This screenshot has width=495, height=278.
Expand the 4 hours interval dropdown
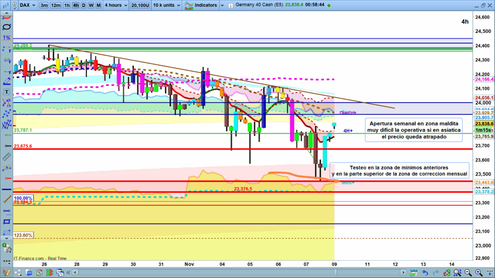tap(115, 5)
